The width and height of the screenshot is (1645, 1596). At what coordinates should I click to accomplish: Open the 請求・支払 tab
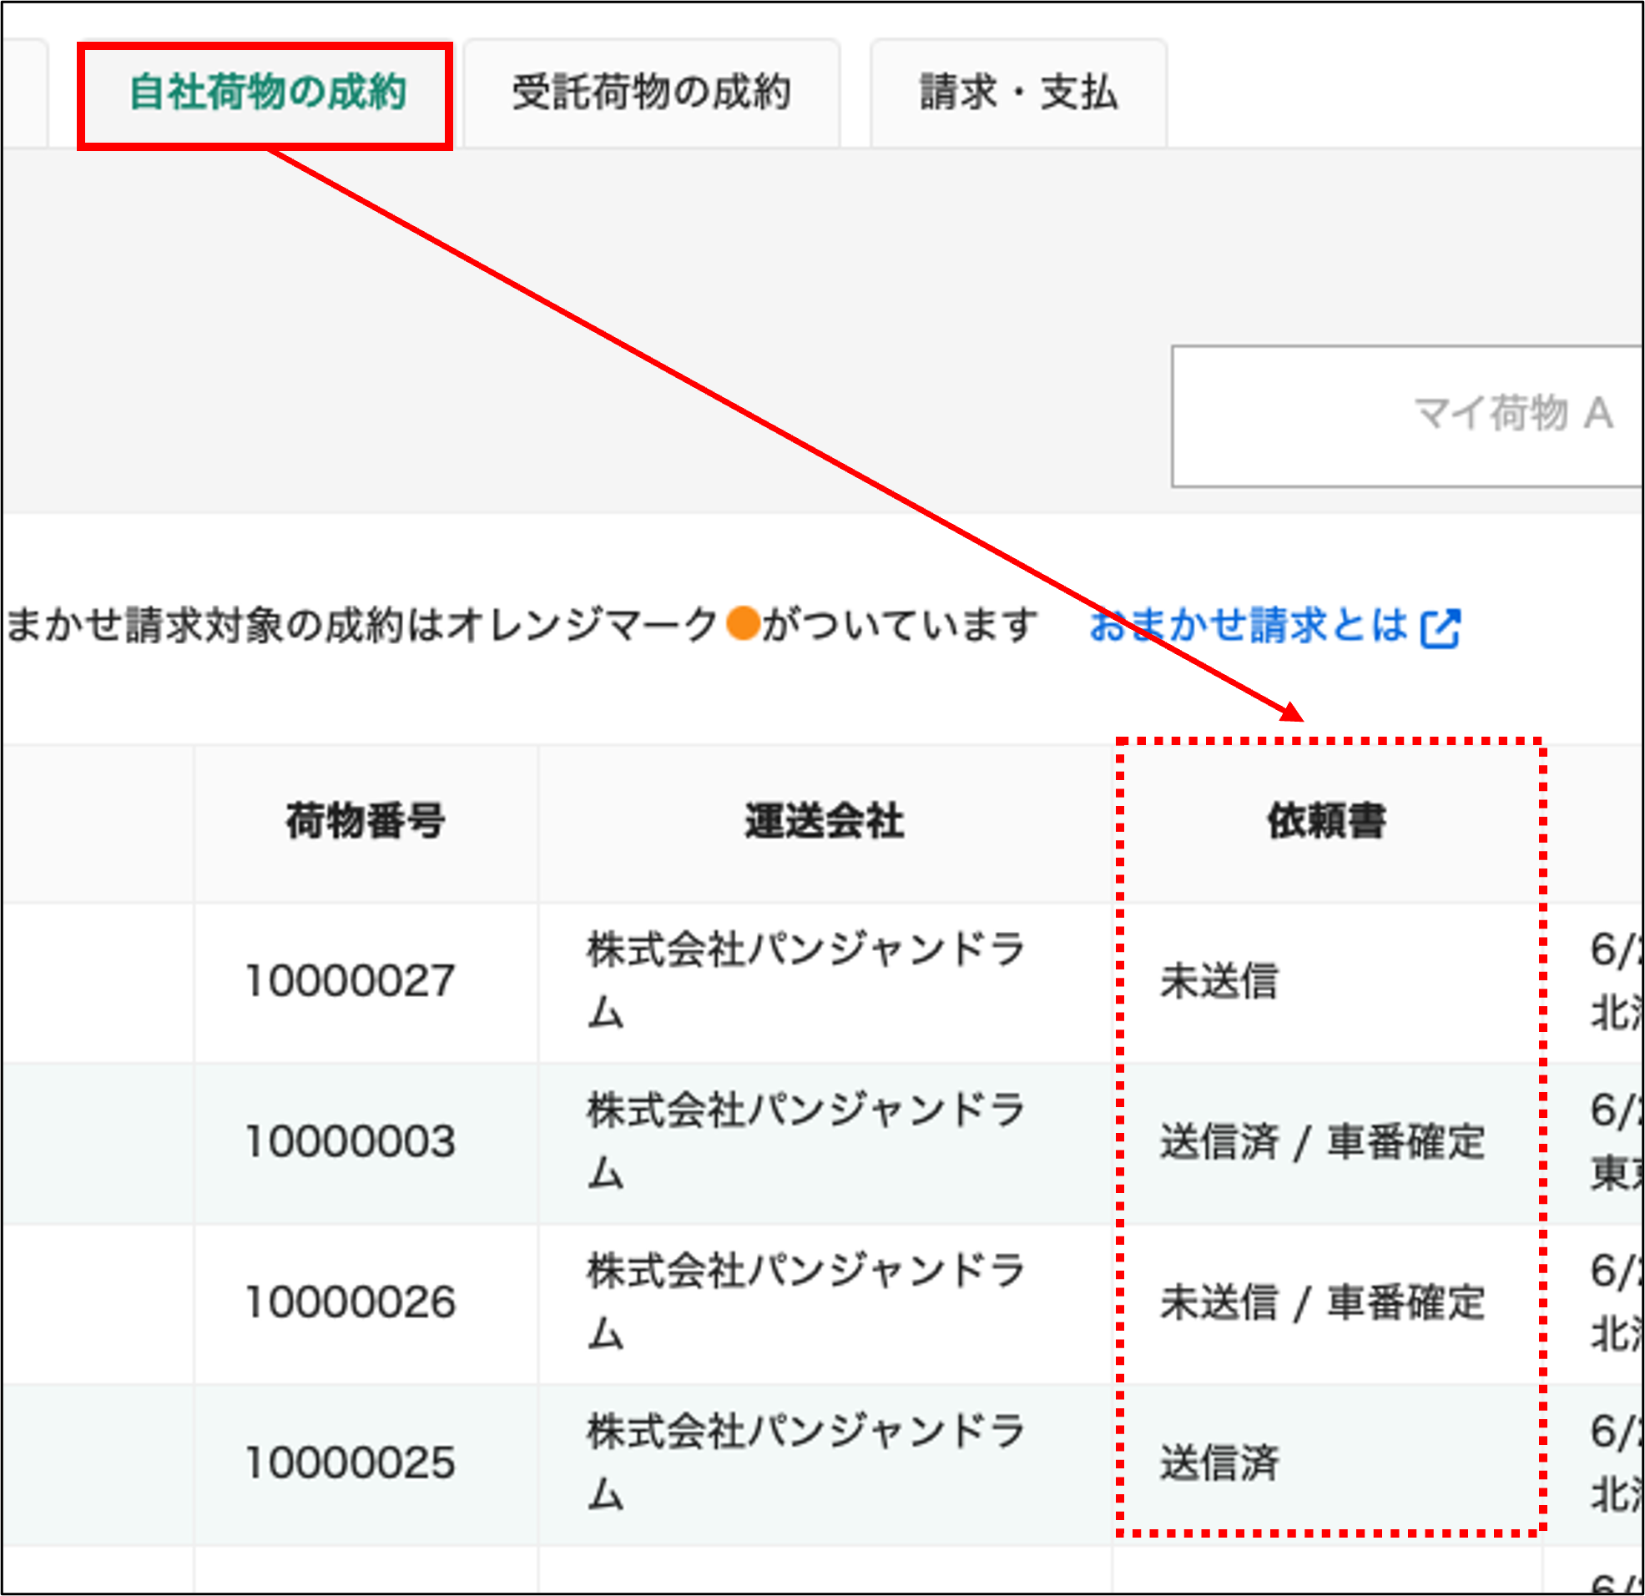[1018, 93]
